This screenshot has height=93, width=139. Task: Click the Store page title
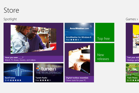(11, 10)
